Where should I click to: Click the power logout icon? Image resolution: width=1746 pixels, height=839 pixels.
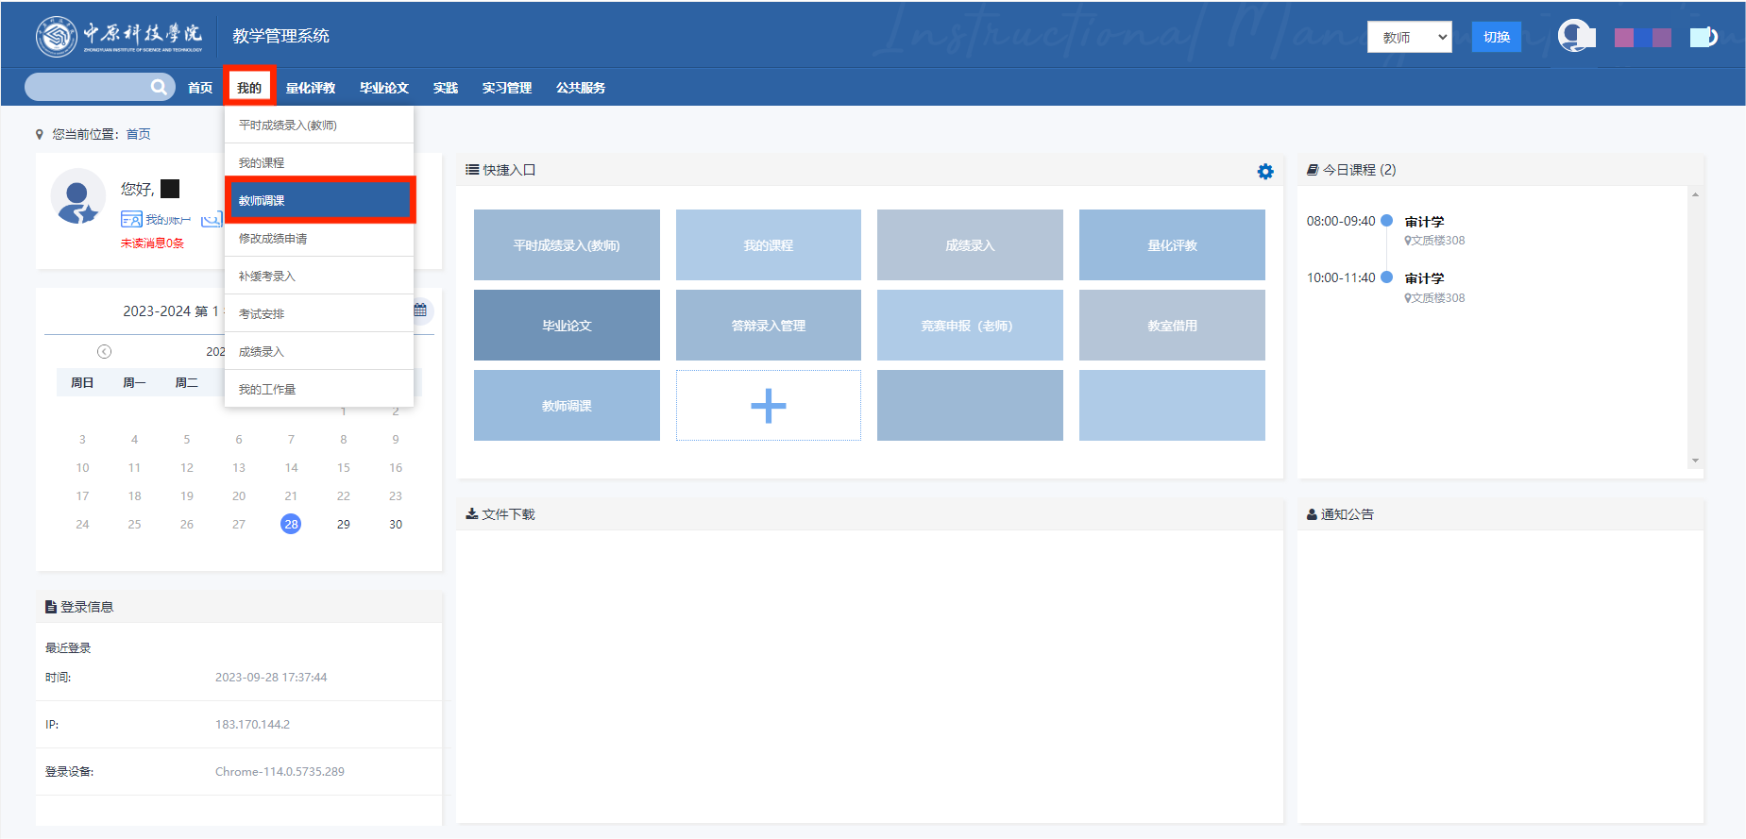click(x=1703, y=37)
